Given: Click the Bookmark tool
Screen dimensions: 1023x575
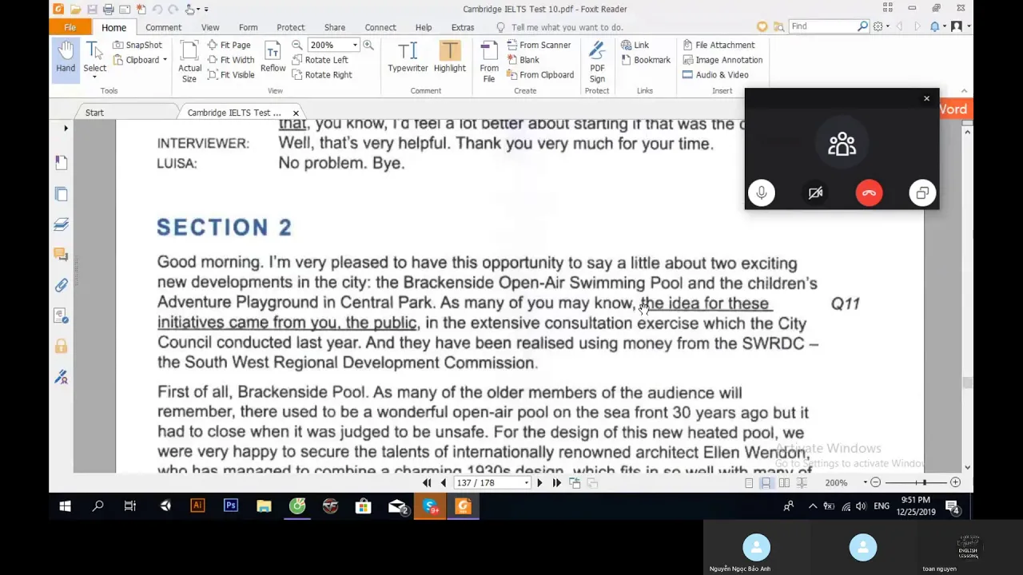Looking at the screenshot, I should pos(646,60).
